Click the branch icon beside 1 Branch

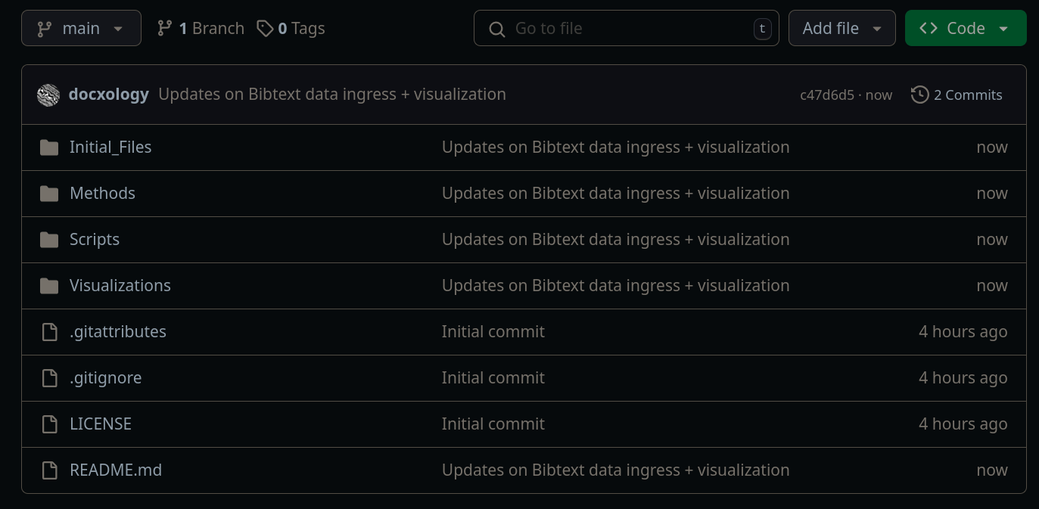pyautogui.click(x=164, y=29)
